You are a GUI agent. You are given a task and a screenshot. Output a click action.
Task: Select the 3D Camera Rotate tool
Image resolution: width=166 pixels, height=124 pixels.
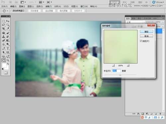[x=8, y=57]
